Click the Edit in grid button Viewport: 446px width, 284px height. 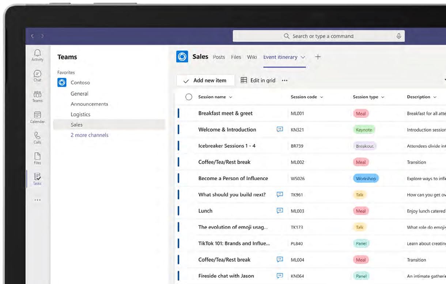[x=258, y=81]
